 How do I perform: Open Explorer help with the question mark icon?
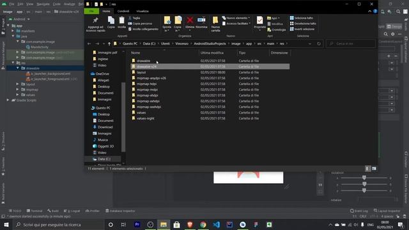pos(375,11)
